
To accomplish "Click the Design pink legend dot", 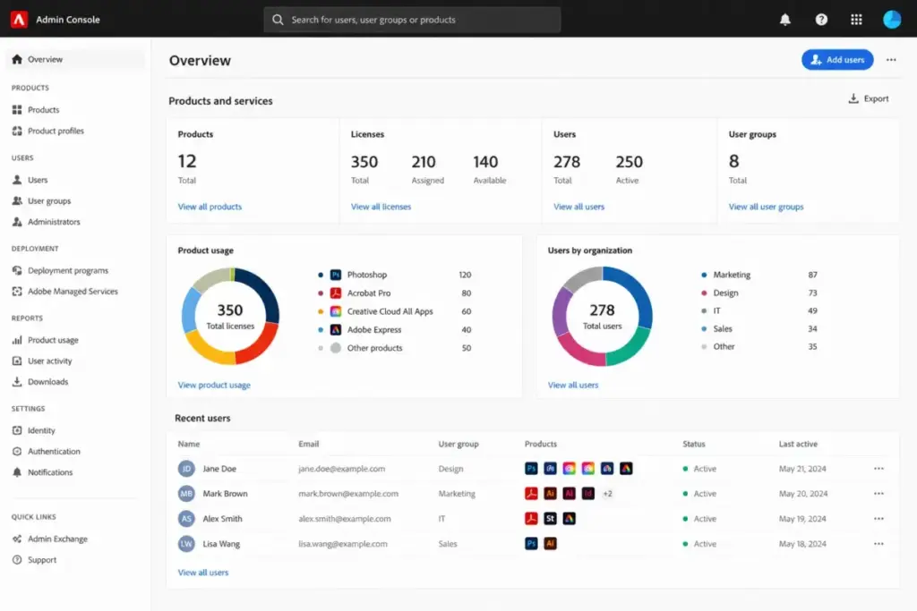I will tap(704, 293).
